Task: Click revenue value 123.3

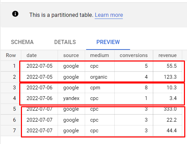Action: [x=170, y=77]
